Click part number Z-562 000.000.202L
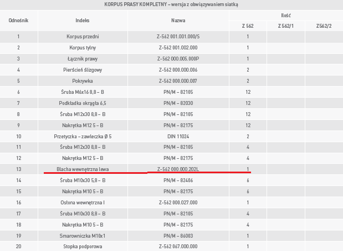This screenshot has height=251, width=343. coord(178,169)
